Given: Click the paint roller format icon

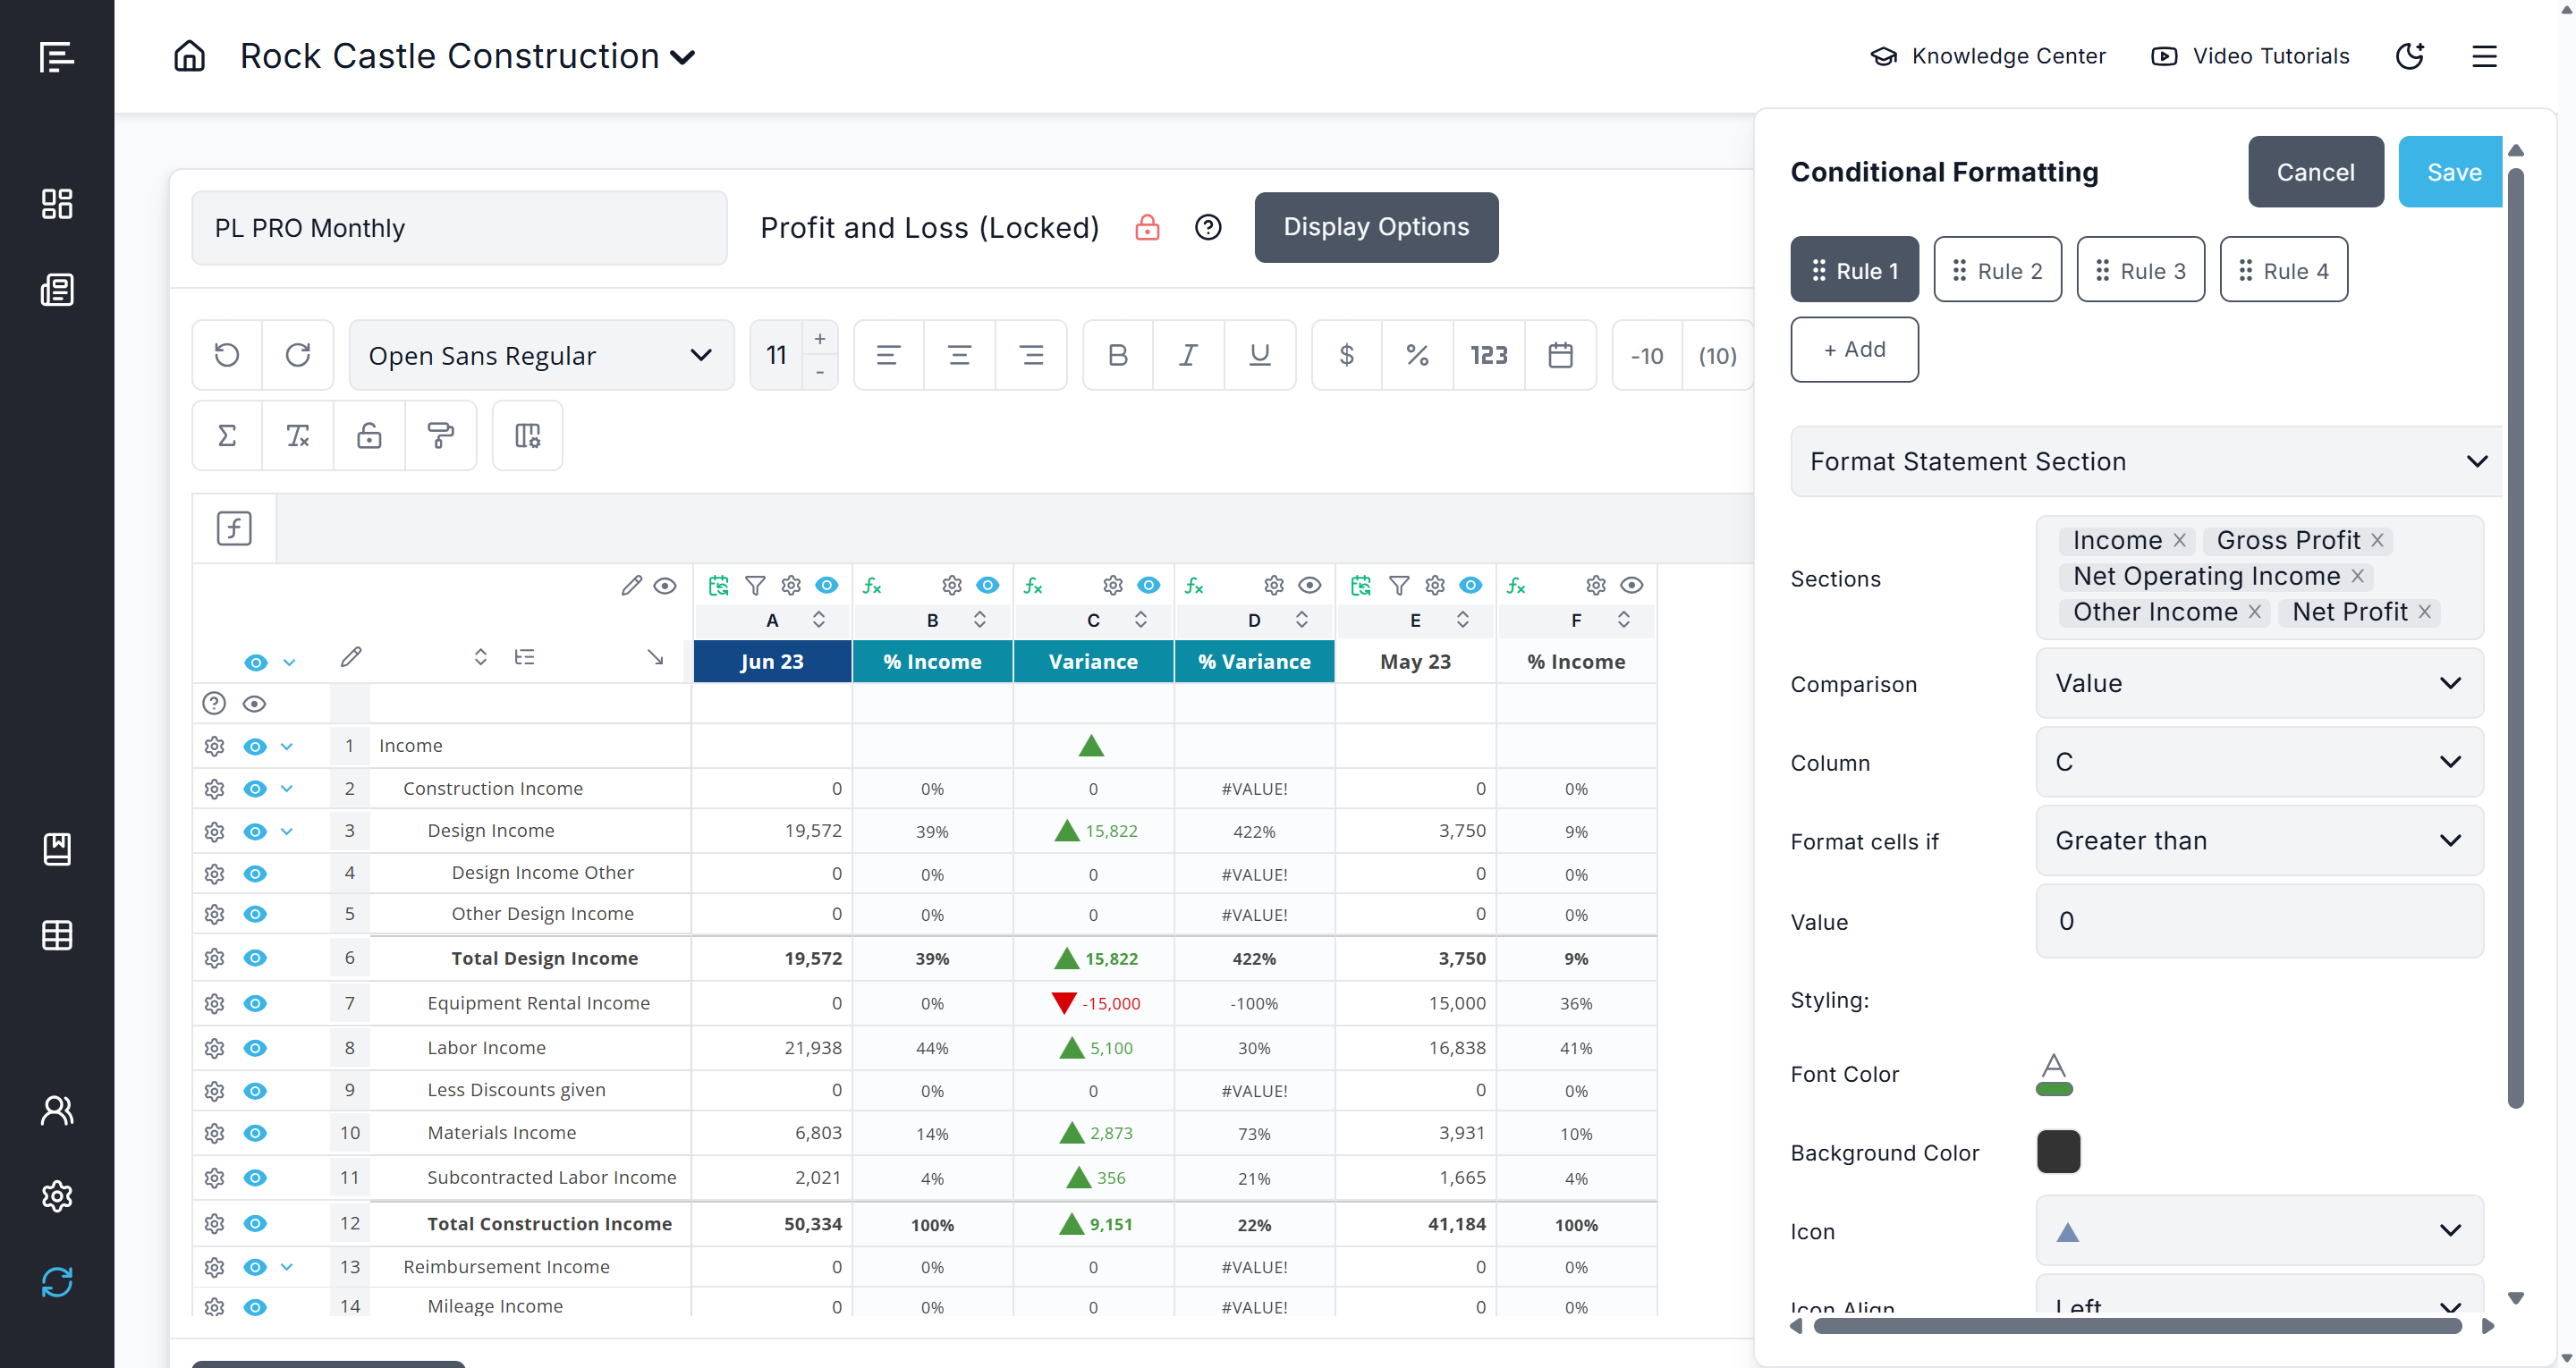Looking at the screenshot, I should point(440,435).
